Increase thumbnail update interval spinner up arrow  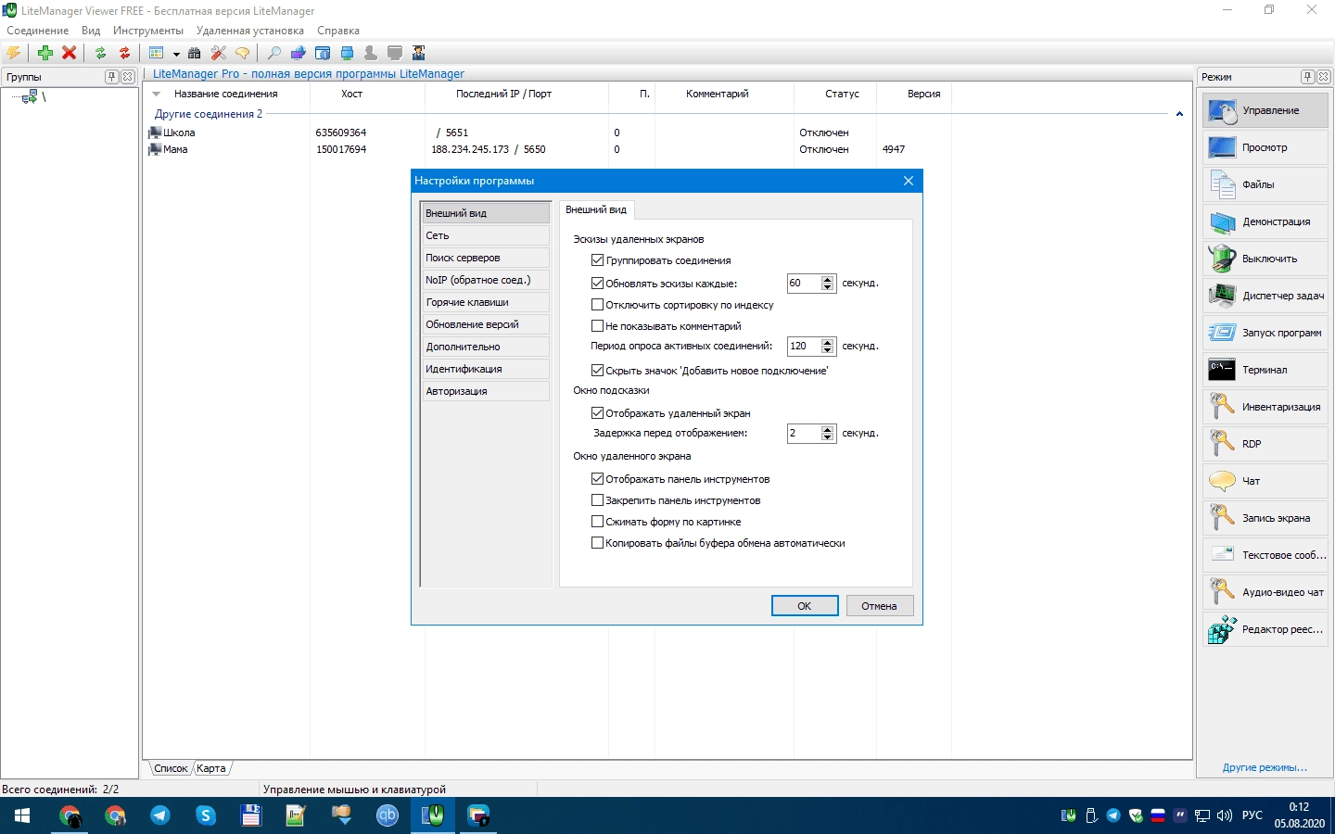(x=828, y=279)
